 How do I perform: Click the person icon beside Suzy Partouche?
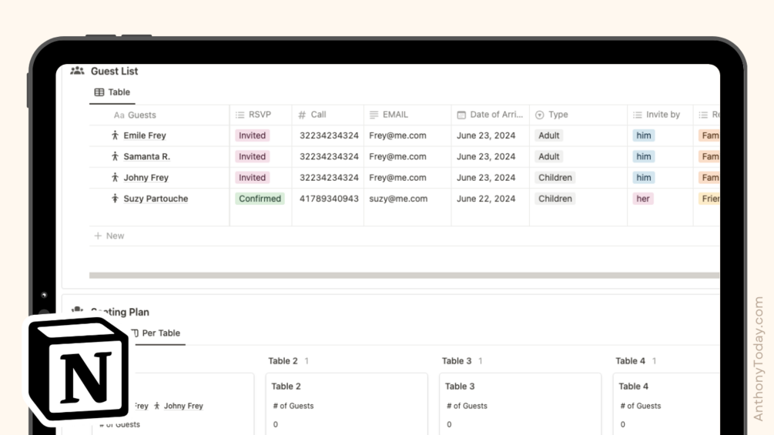(x=115, y=199)
